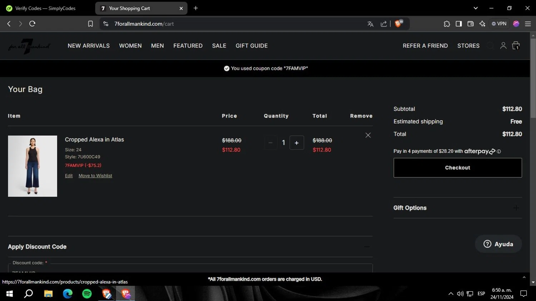This screenshot has height=301, width=536.
Task: Open the browser extensions icon
Action: click(447, 24)
